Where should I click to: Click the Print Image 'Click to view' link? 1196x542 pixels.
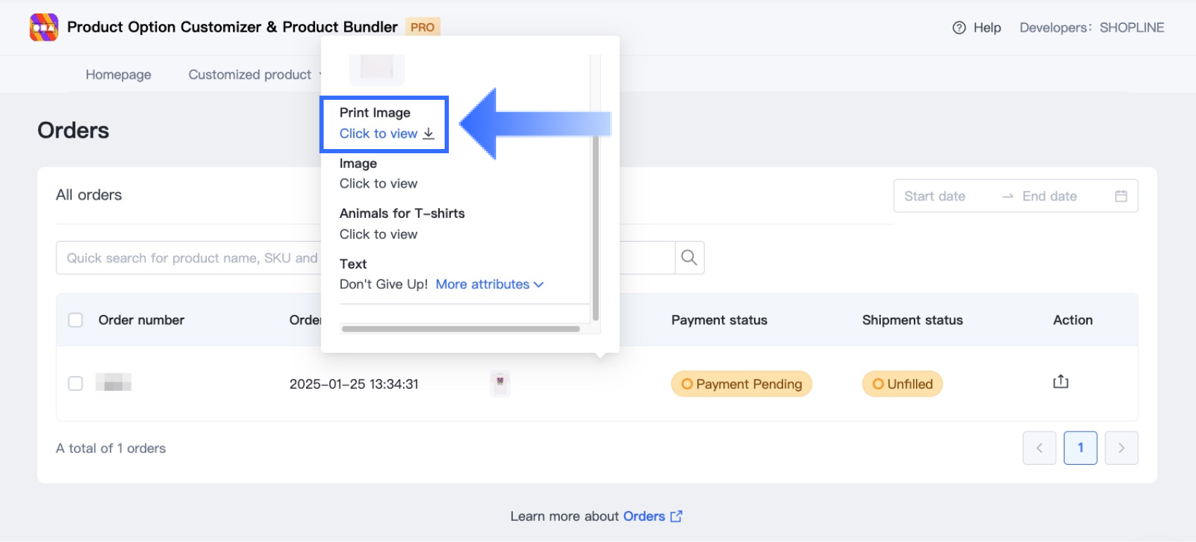pos(378,134)
